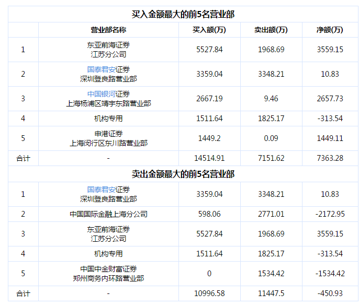Open the 国泰君安 link in sell table
Screen dimensions: 359x306
(x=101, y=190)
